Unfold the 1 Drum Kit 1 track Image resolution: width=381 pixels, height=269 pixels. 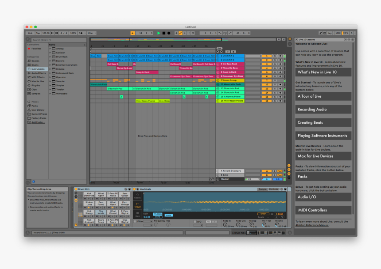point(218,56)
